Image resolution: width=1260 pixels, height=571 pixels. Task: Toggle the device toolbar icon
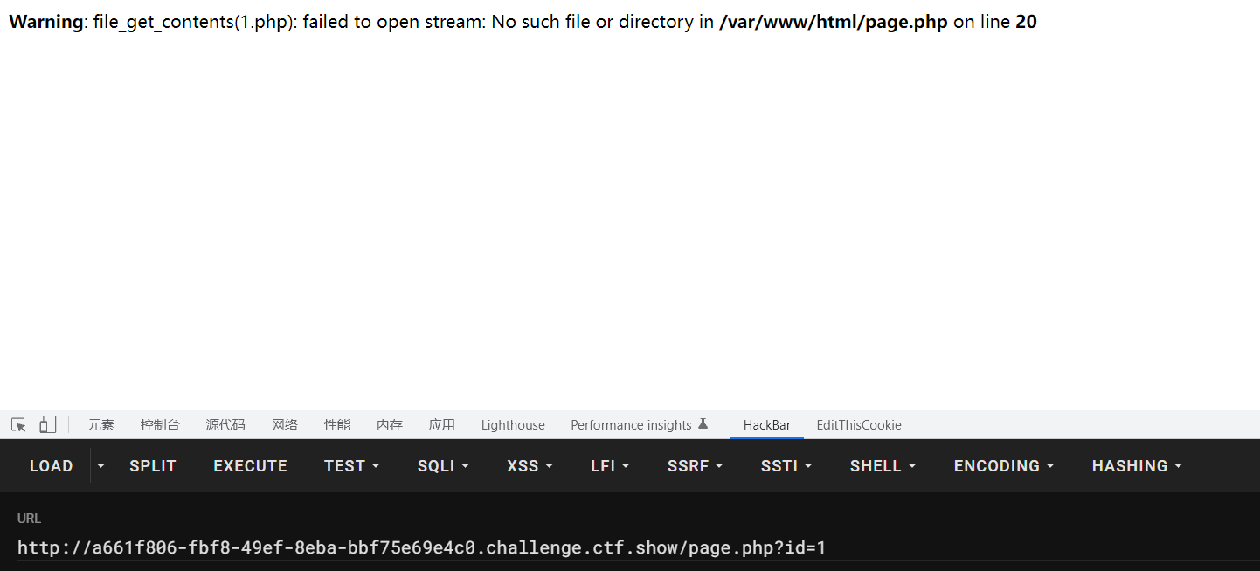pyautogui.click(x=48, y=425)
